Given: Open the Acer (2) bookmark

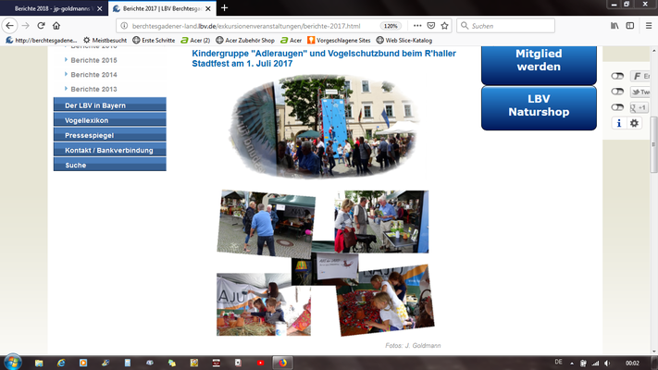Looking at the screenshot, I should [x=195, y=41].
